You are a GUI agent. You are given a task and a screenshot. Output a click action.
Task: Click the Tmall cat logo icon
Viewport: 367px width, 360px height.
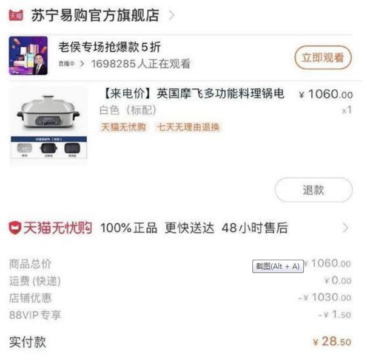pyautogui.click(x=16, y=15)
